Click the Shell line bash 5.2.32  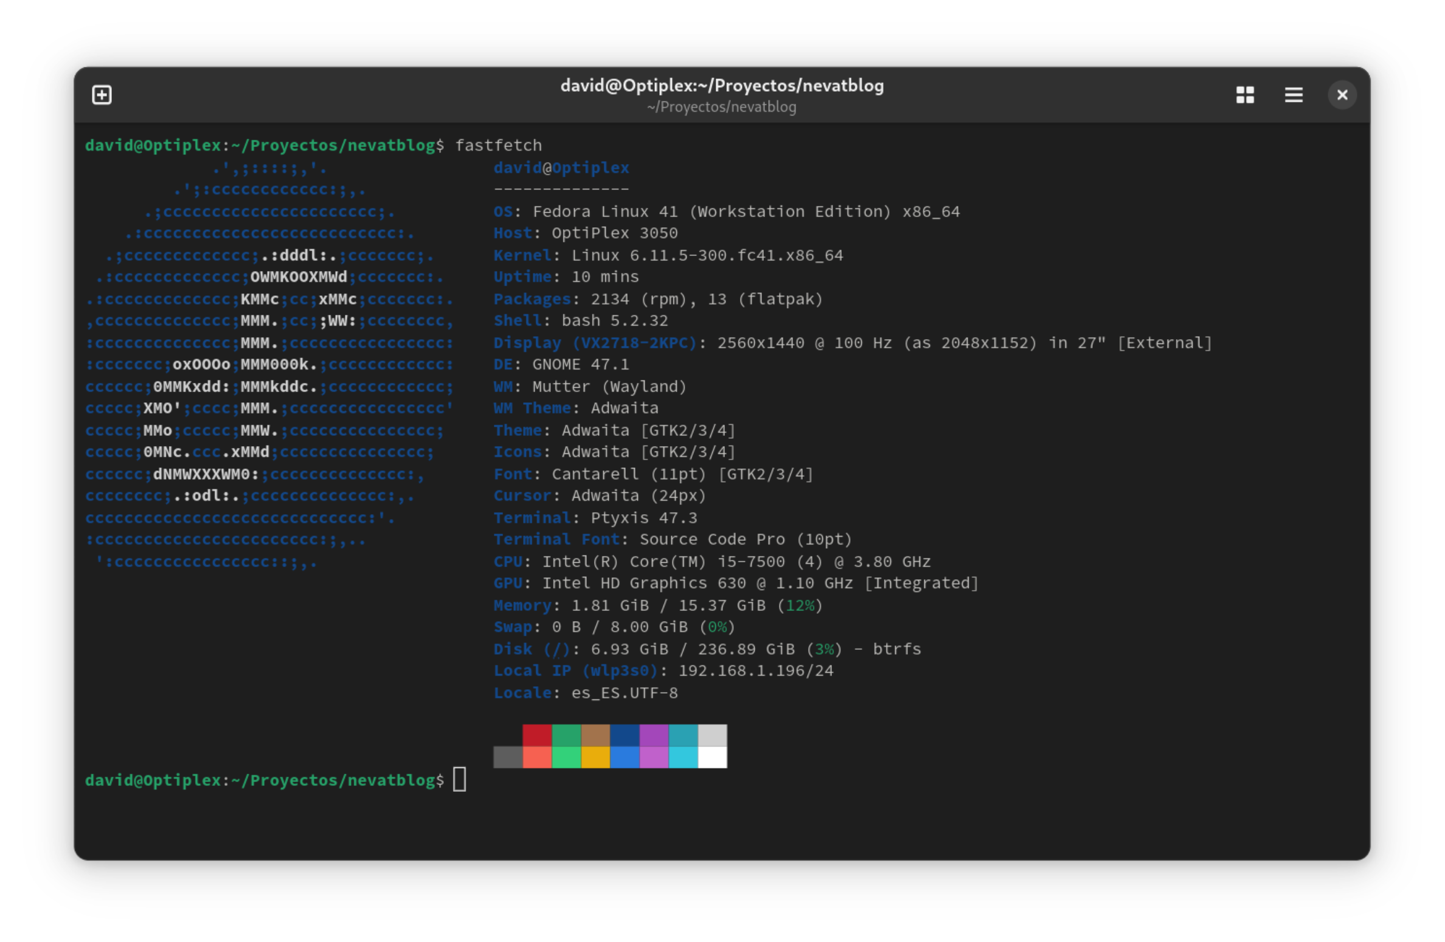[x=581, y=321]
